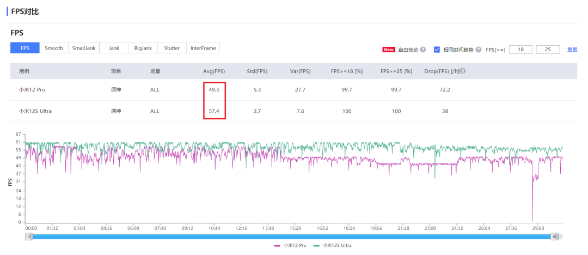Click help icon next to 自由拖动
The width and height of the screenshot is (588, 255).
[x=422, y=50]
